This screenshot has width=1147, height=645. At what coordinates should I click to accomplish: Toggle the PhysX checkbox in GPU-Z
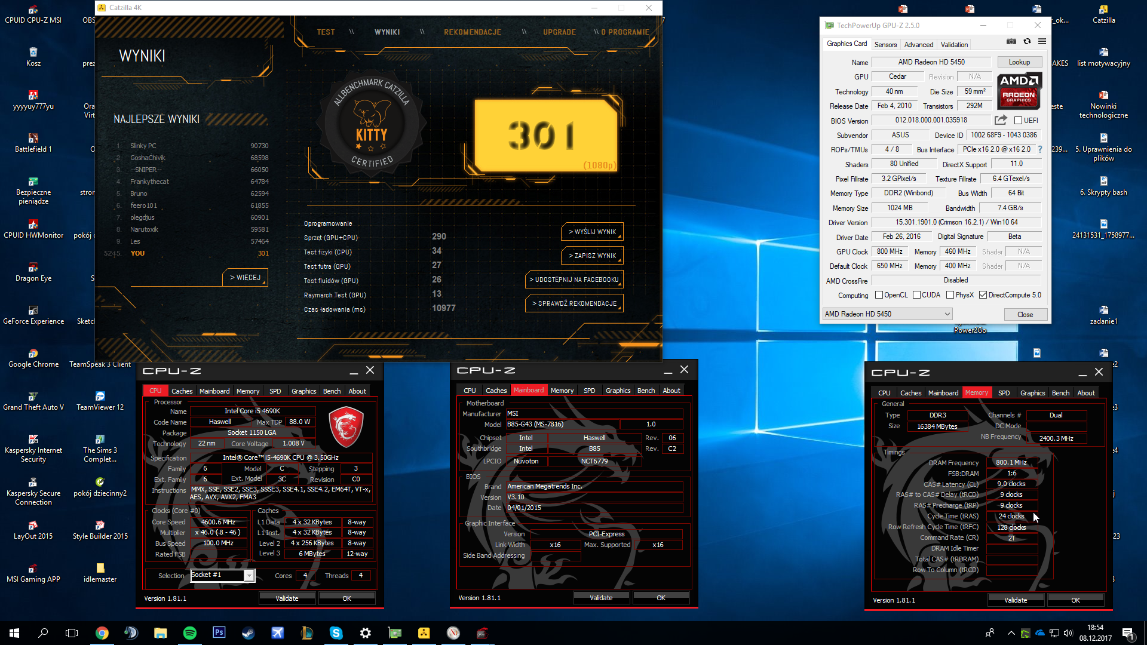(950, 295)
